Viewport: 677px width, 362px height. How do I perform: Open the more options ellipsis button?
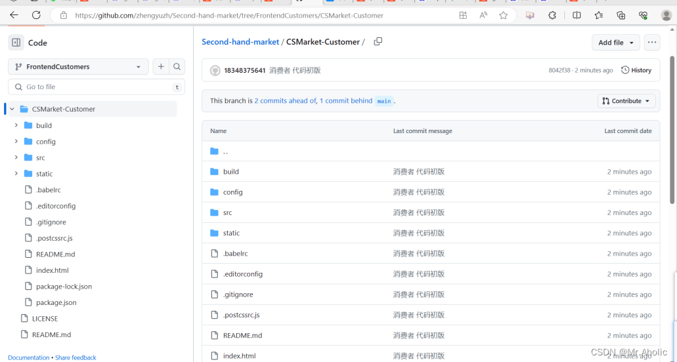pyautogui.click(x=652, y=43)
